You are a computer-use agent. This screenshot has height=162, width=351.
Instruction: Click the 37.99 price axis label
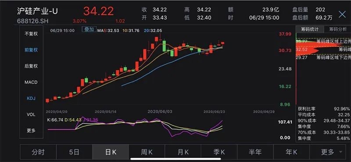pos(285,34)
